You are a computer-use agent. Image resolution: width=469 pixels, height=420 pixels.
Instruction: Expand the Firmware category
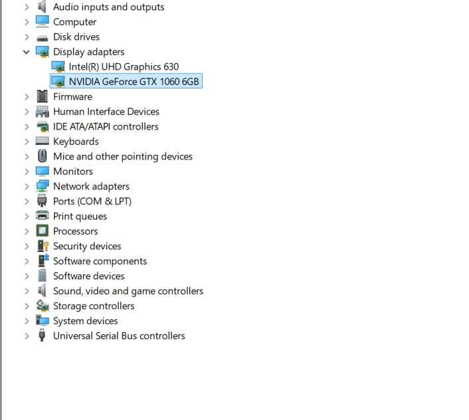(27, 96)
